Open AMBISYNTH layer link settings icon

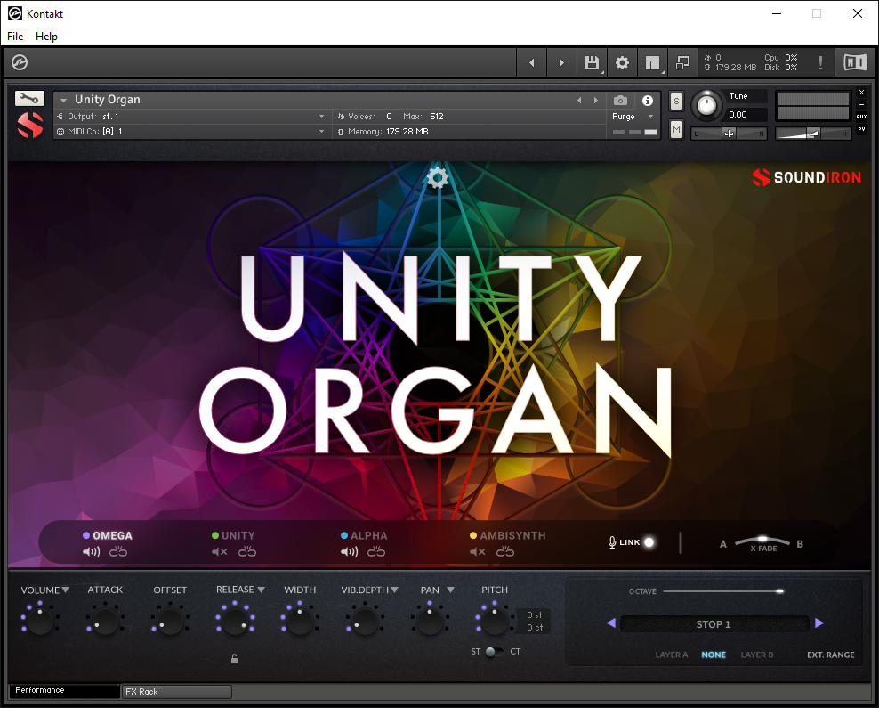[x=505, y=552]
